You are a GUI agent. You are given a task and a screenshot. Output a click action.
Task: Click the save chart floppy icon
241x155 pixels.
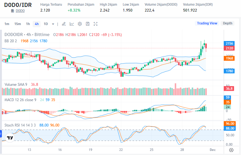[88, 24]
